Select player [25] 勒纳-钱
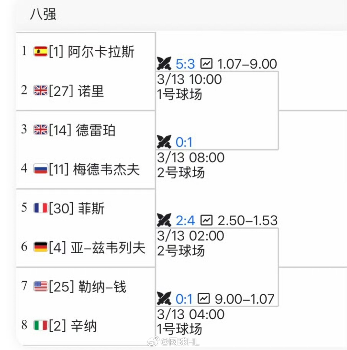The width and height of the screenshot is (347, 350). 88,286
